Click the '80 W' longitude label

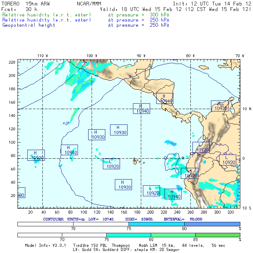(190, 56)
